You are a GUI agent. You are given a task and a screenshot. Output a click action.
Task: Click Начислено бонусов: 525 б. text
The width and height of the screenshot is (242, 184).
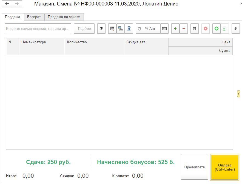point(136,162)
